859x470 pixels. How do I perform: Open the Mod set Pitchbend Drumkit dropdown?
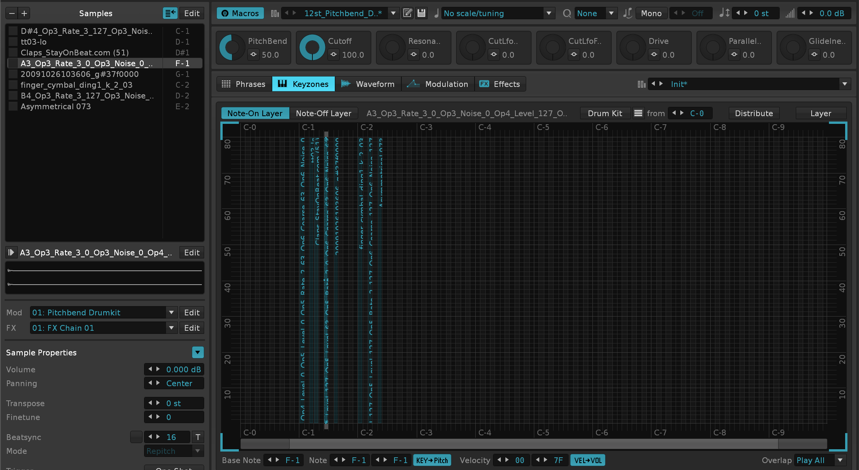tap(171, 312)
